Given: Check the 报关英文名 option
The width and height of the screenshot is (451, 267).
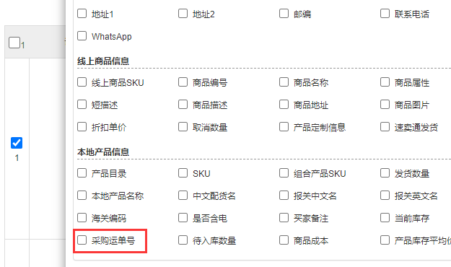Looking at the screenshot, I should click(x=385, y=196).
